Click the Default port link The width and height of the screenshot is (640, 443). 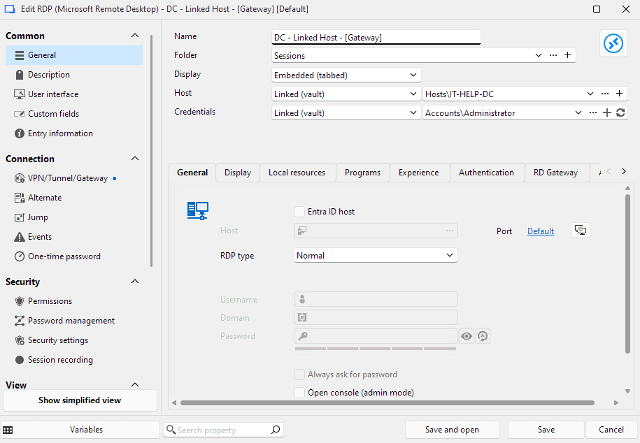coord(540,231)
